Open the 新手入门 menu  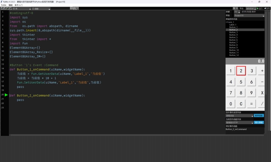click(19, 5)
